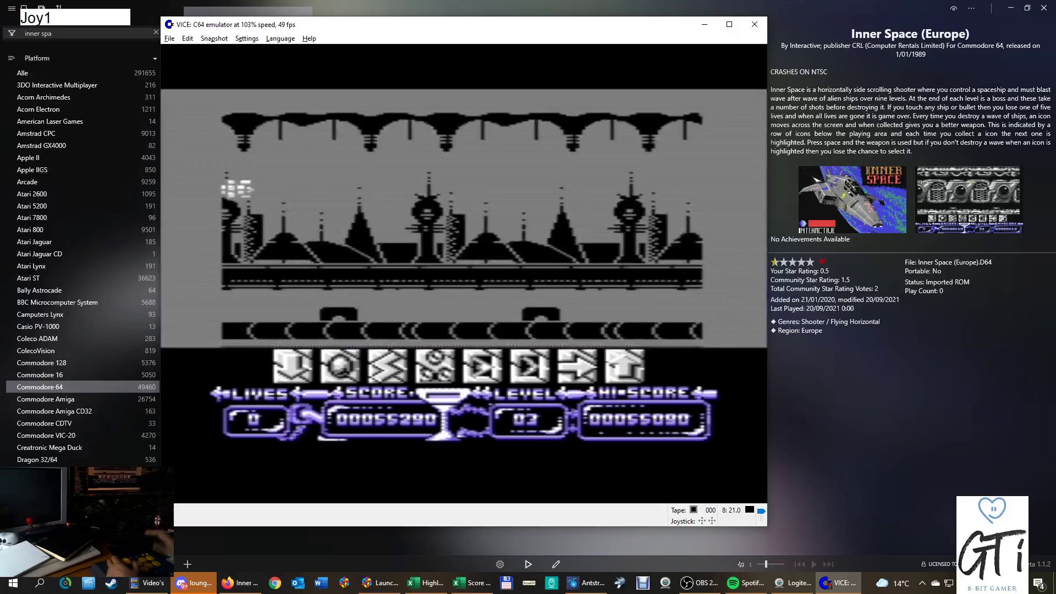The image size is (1056, 594).
Task: Select the Atari ST platform
Action: (x=82, y=278)
